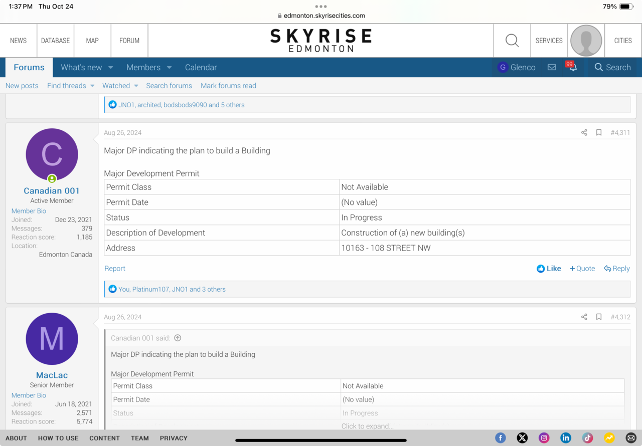
Task: Toggle Like on Canadian 001's post
Action: coord(549,269)
